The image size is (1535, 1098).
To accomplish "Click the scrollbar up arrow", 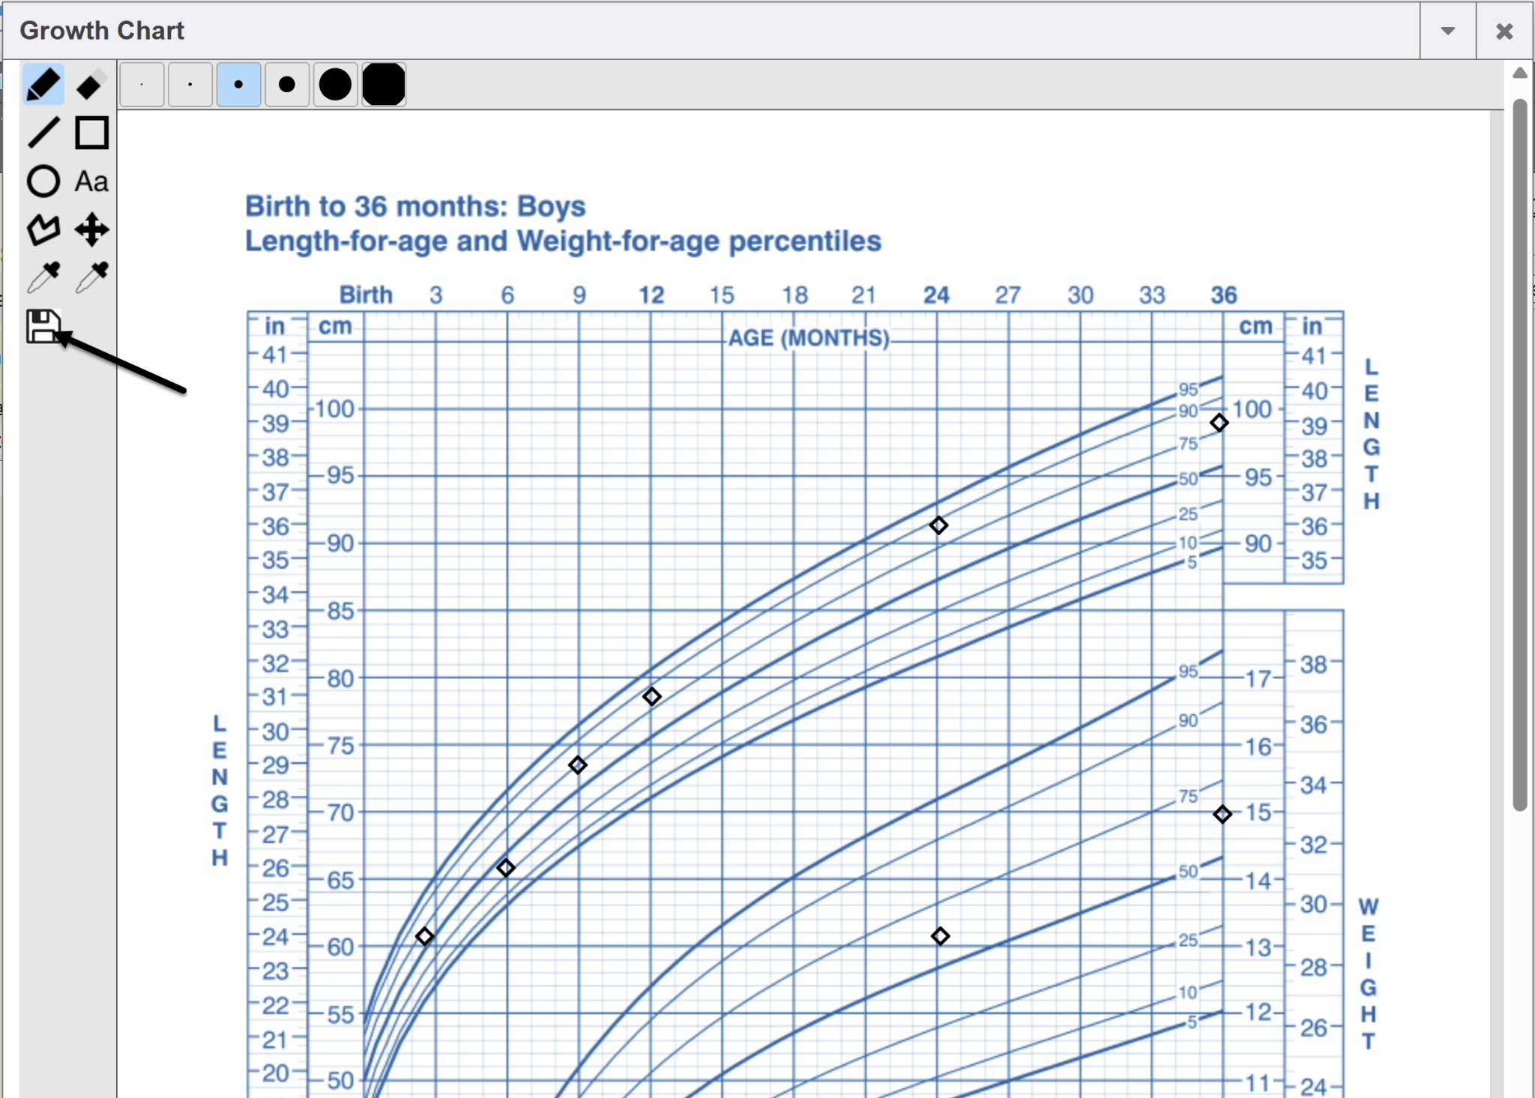I will [x=1519, y=73].
